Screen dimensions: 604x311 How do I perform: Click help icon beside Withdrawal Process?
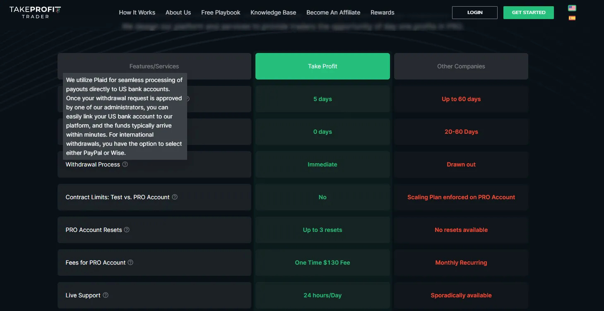point(125,164)
